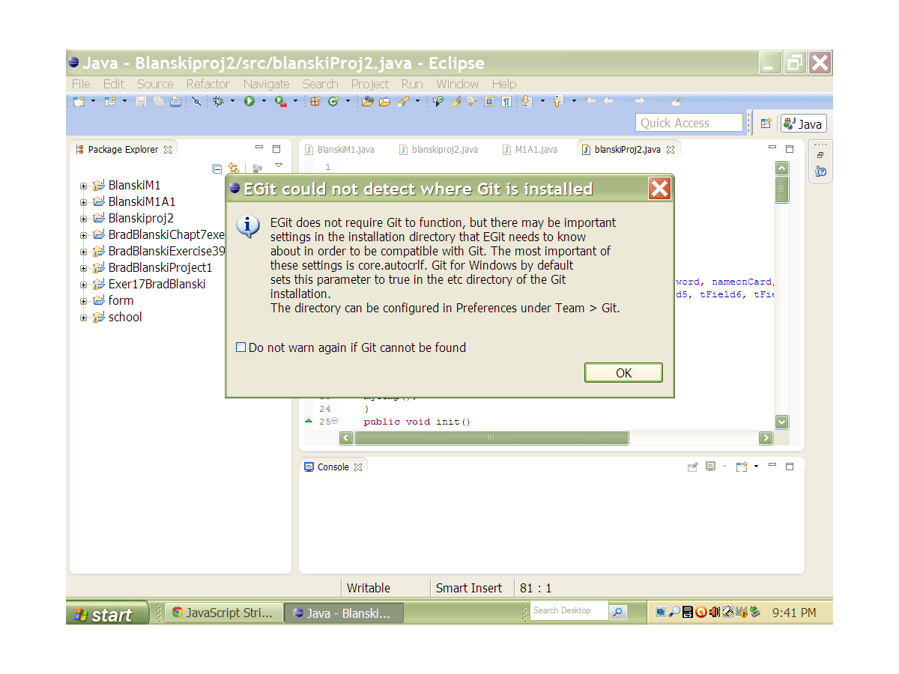Expand the BlanskiM1A1 project node
This screenshot has width=899, height=674.
(x=84, y=202)
